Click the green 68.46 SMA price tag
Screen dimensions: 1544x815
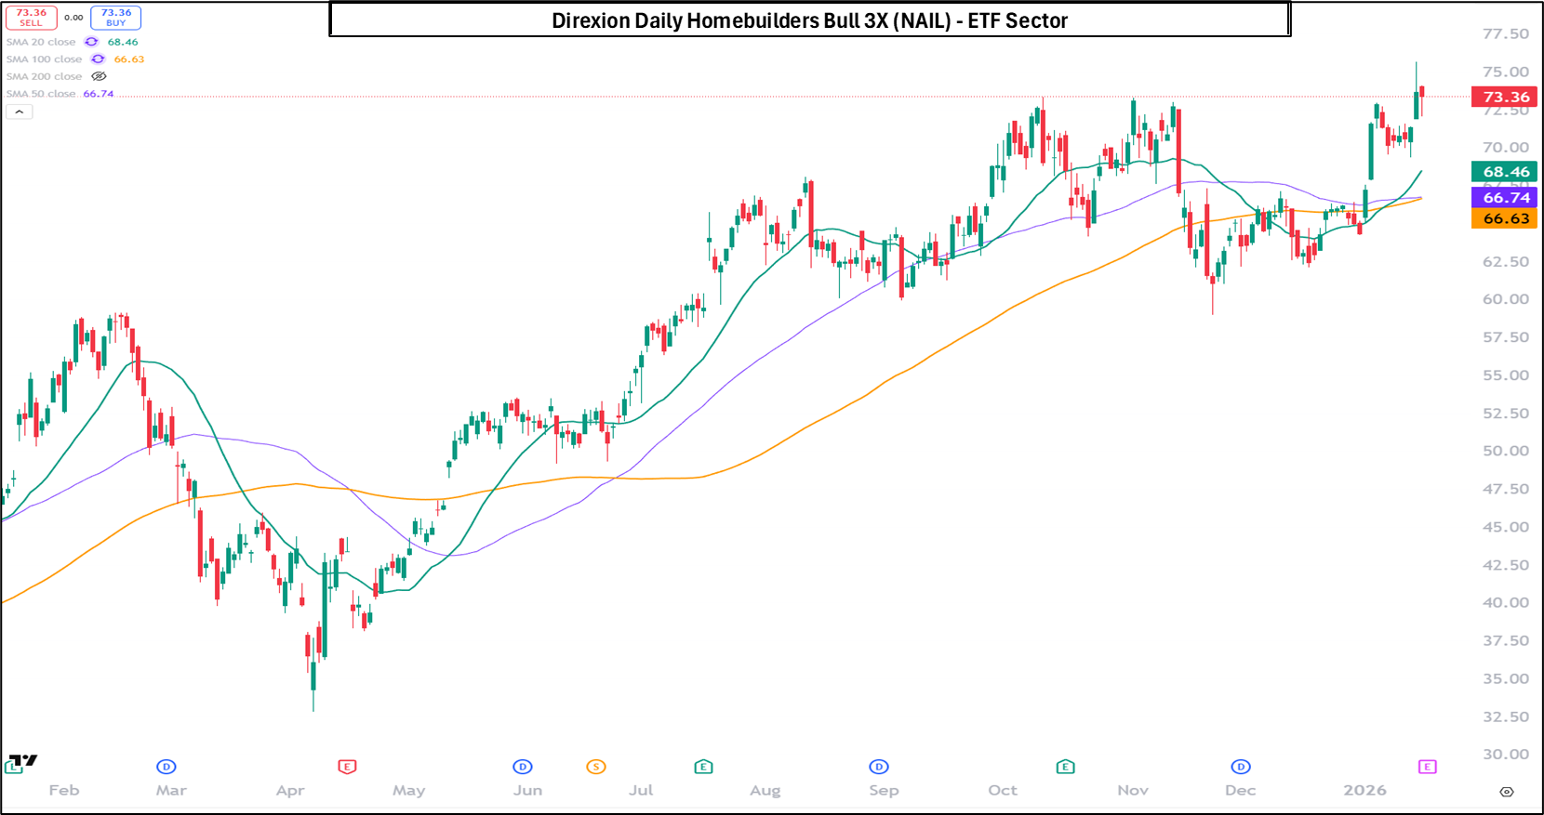click(1504, 172)
